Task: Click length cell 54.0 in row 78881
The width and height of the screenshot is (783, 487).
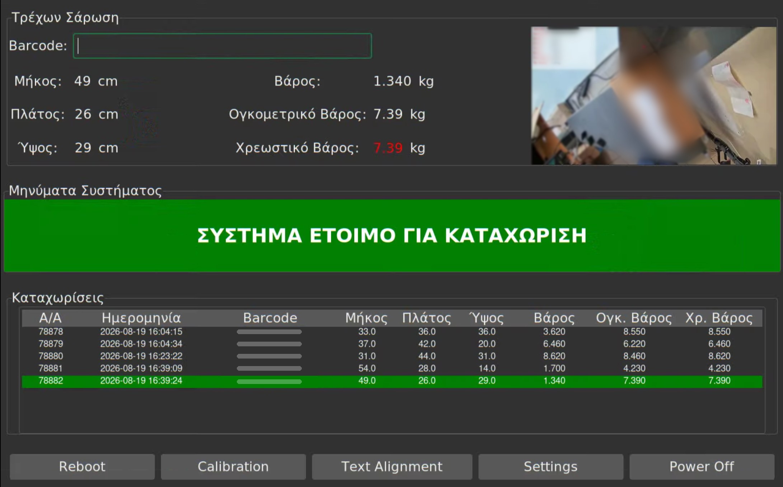Action: [x=367, y=368]
